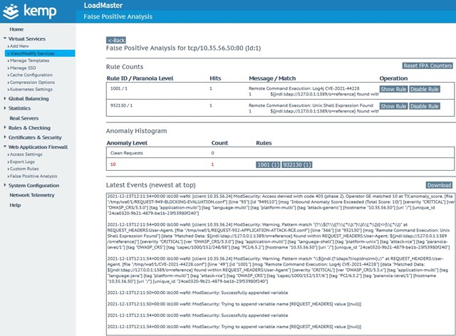The height and width of the screenshot is (336, 456).
Task: Disable rule 932130
Action: 425,106
